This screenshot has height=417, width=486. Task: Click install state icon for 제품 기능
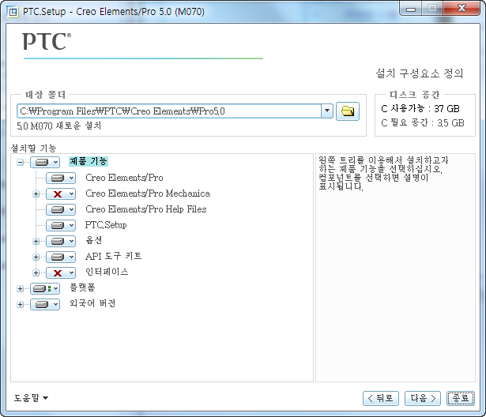tap(42, 162)
